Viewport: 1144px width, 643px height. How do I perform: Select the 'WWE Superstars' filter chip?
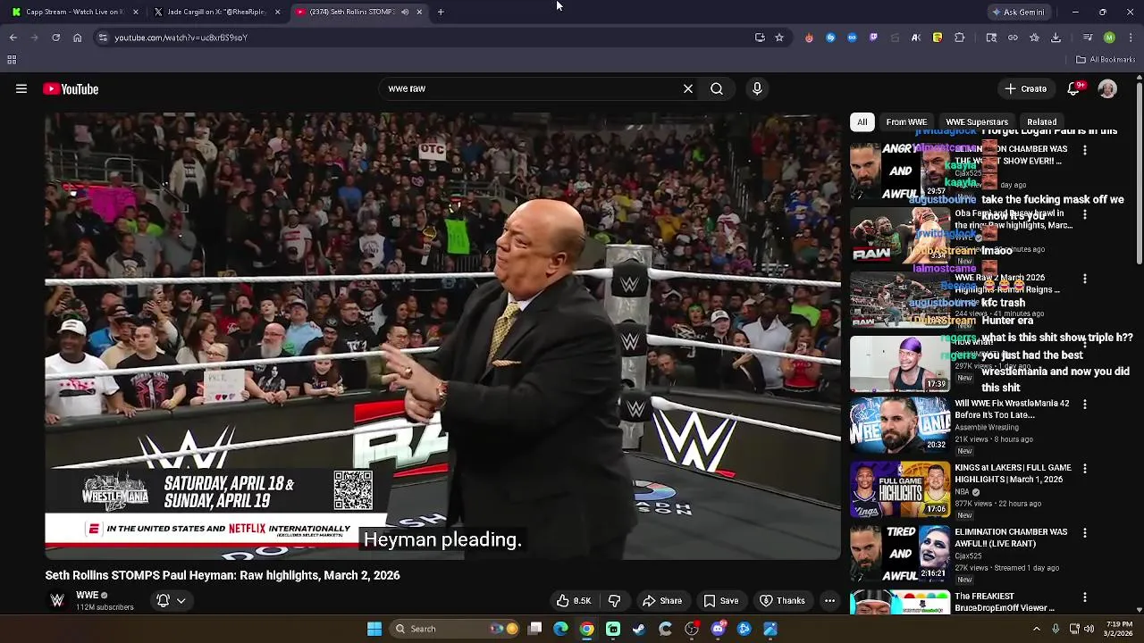coord(977,122)
